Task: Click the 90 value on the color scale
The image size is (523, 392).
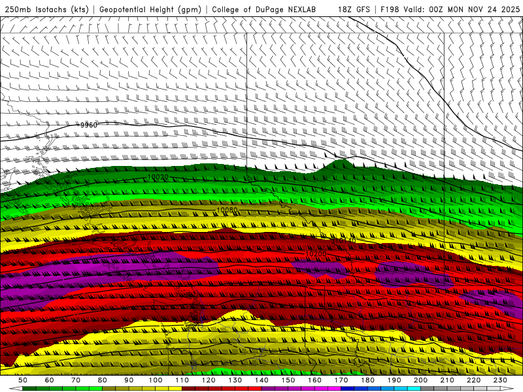Action: point(129,380)
